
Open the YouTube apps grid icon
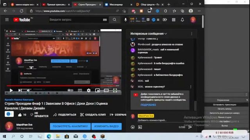[173, 20]
